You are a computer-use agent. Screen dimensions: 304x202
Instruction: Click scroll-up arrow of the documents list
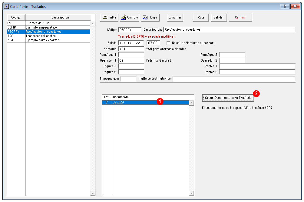coord(191,103)
